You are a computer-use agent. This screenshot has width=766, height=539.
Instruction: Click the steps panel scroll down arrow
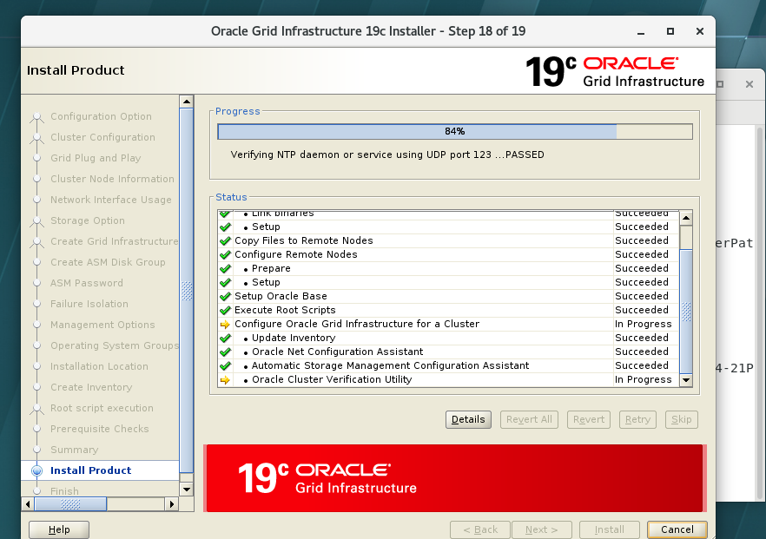[x=186, y=490]
